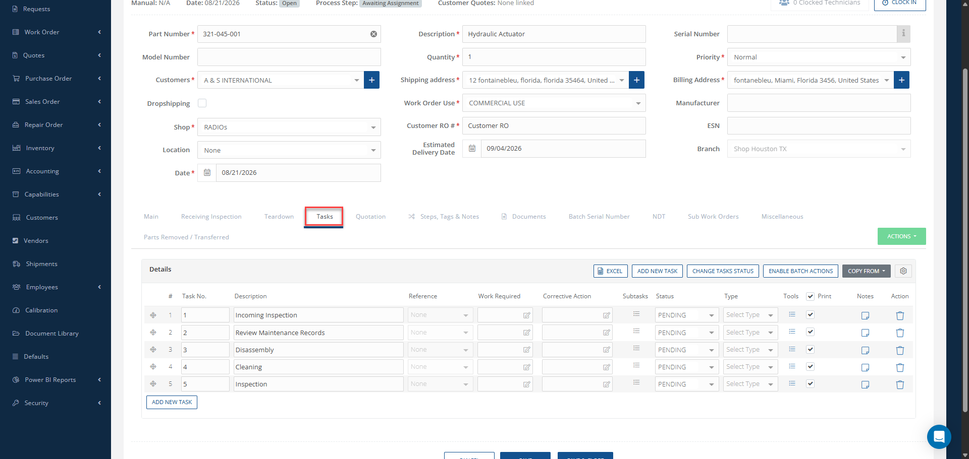Click the Model Number input field
Screen dimensions: 969x459
point(289,57)
